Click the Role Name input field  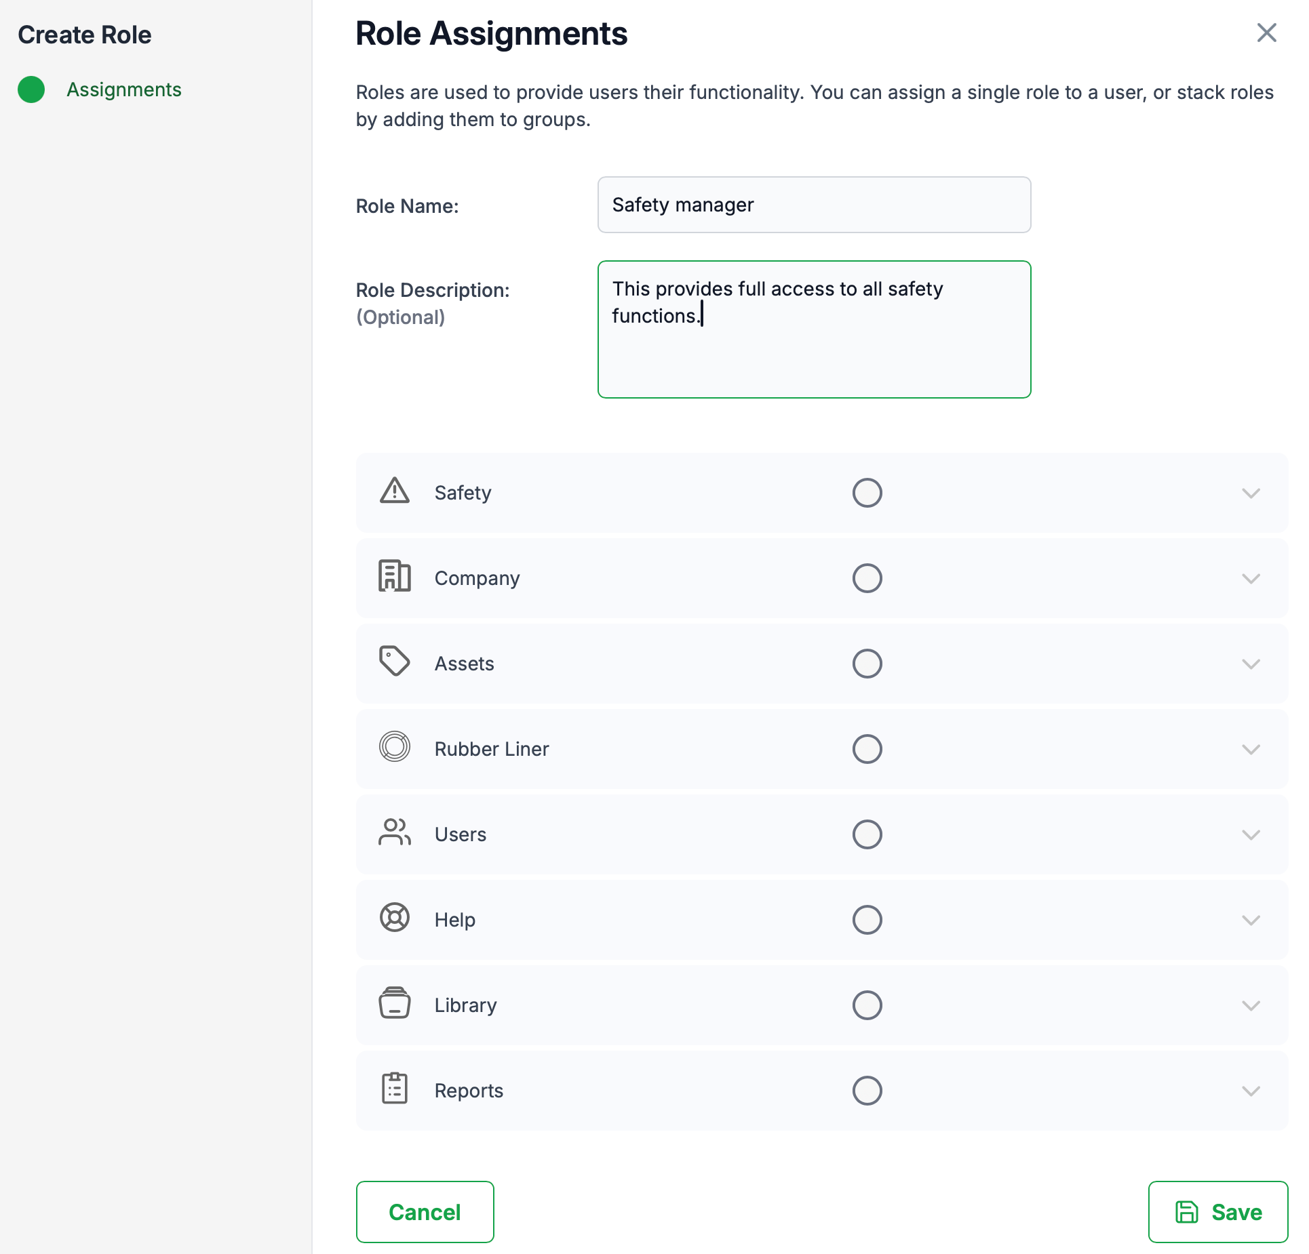click(814, 205)
